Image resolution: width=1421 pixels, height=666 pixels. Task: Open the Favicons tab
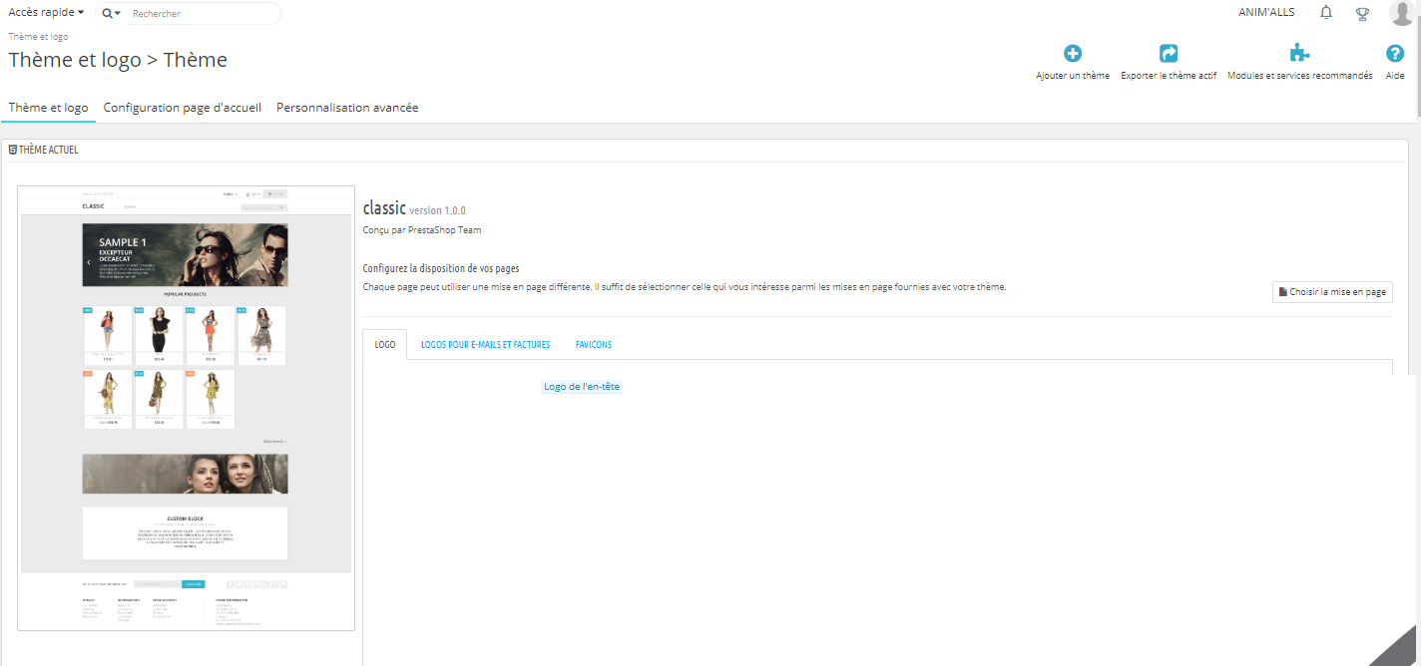[594, 345]
